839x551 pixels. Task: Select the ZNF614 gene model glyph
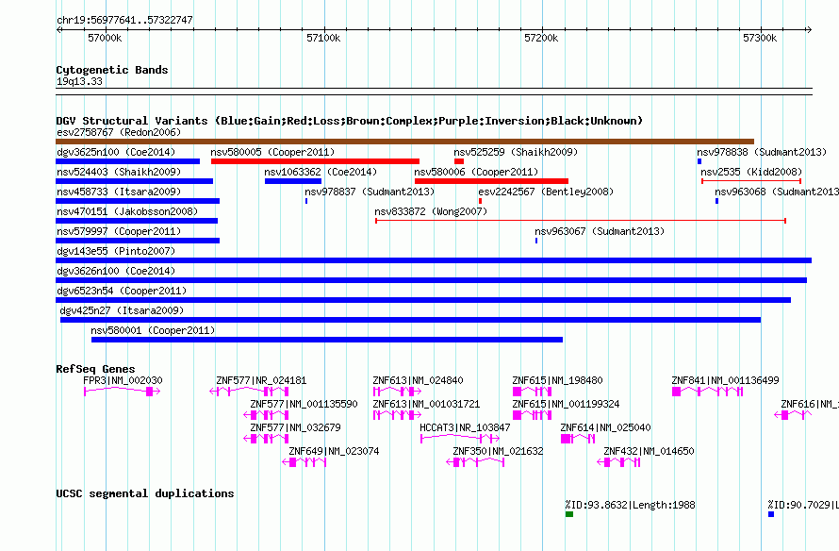pyautogui.click(x=578, y=439)
